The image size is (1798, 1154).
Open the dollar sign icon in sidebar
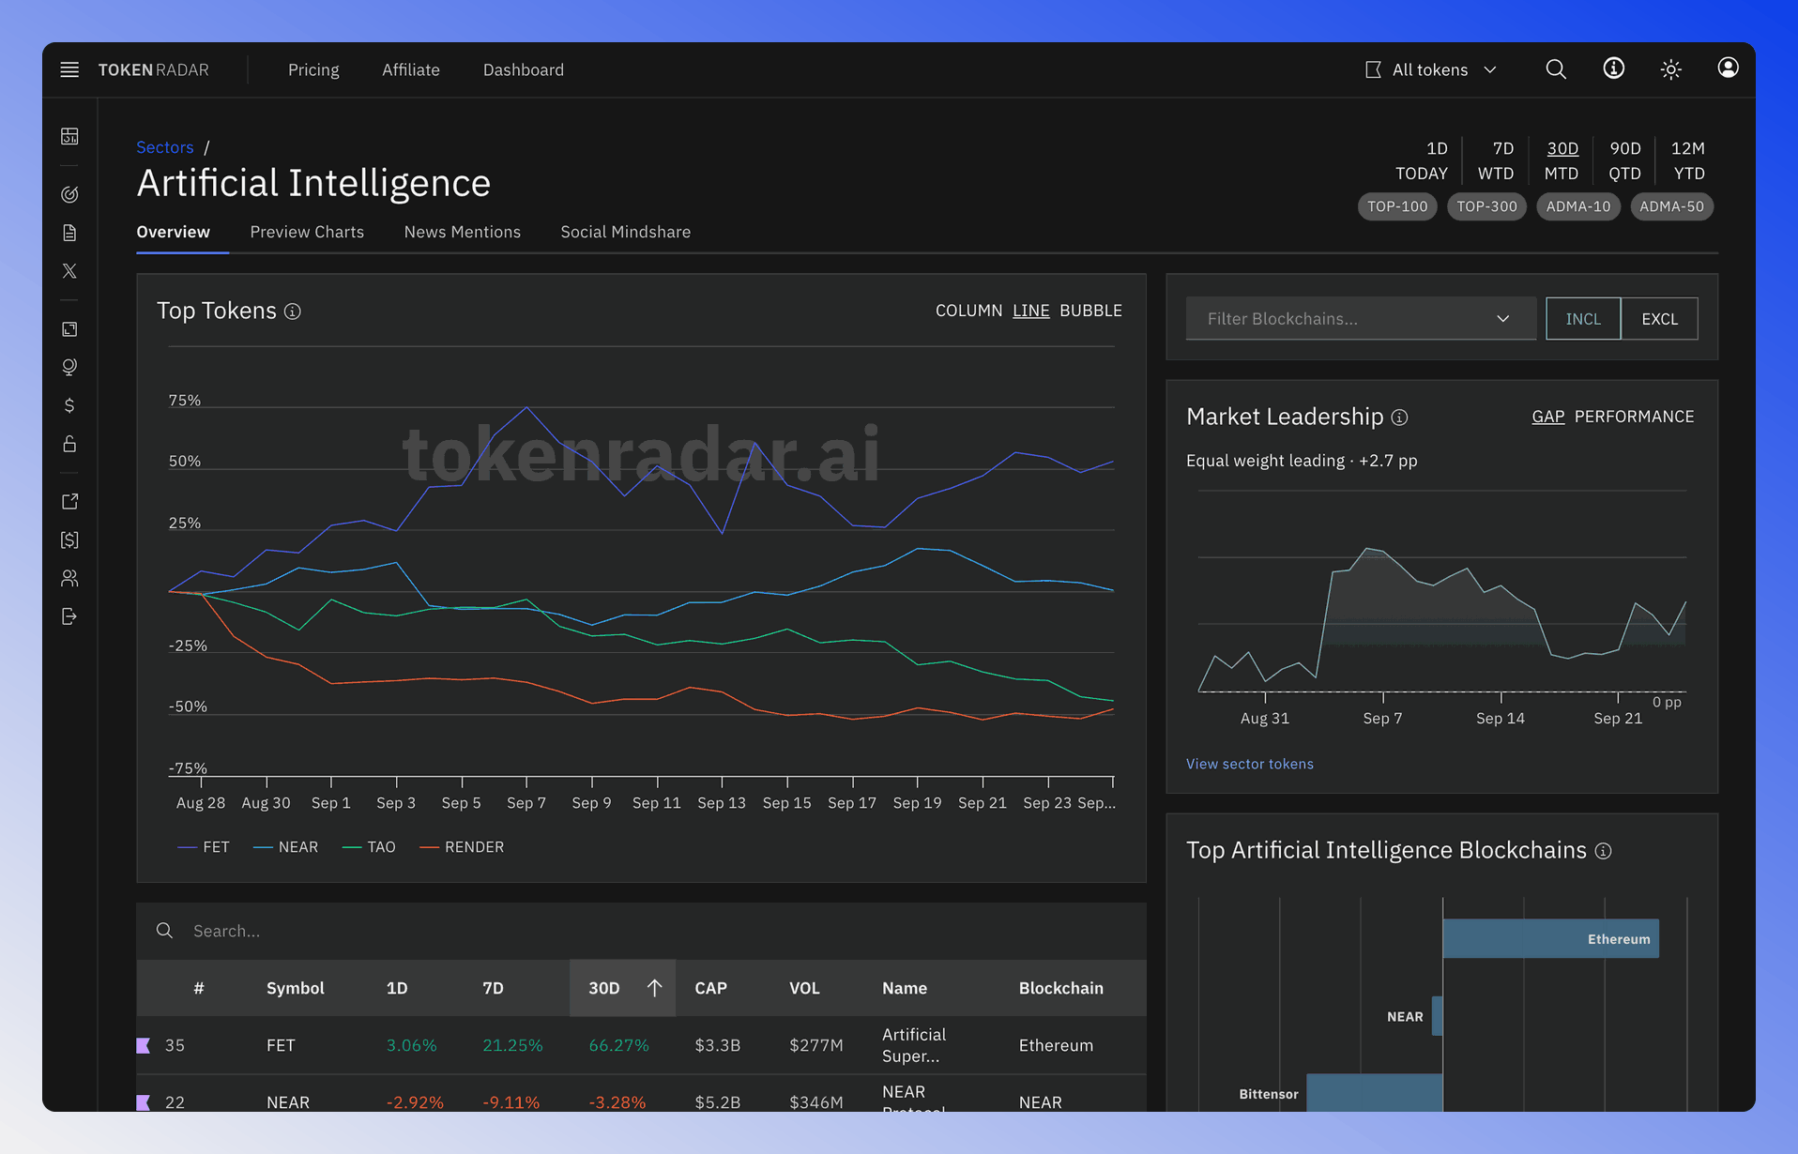(x=69, y=405)
